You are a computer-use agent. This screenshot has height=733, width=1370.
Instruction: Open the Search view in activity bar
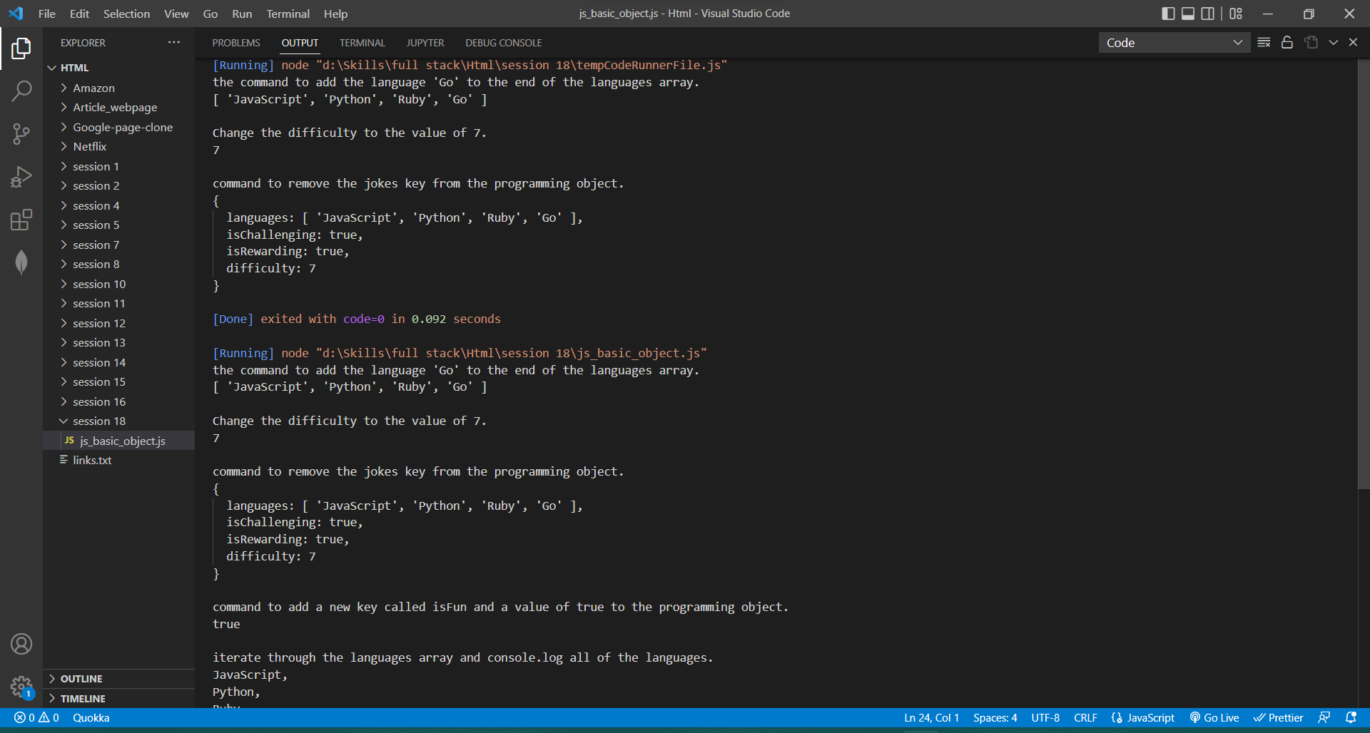tap(21, 91)
